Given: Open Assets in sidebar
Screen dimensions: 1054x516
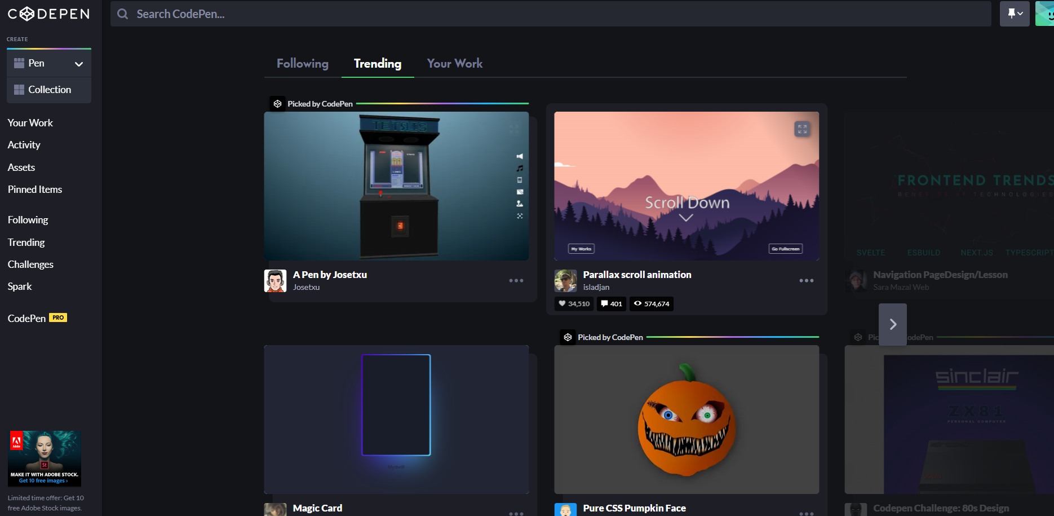Looking at the screenshot, I should tap(21, 167).
